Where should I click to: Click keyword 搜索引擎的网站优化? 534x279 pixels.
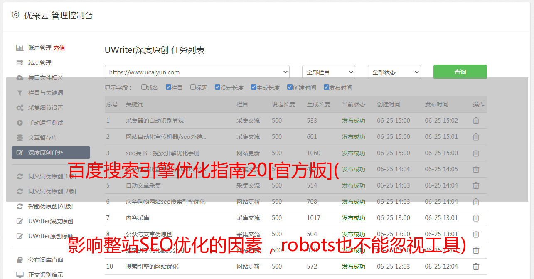pos(152,267)
